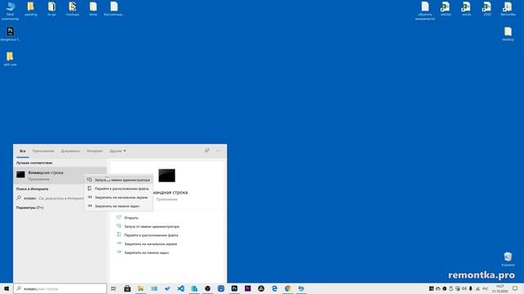Viewport: 524px width, 294px height.
Task: Click the system tray microphone icon
Action: pyautogui.click(x=471, y=288)
